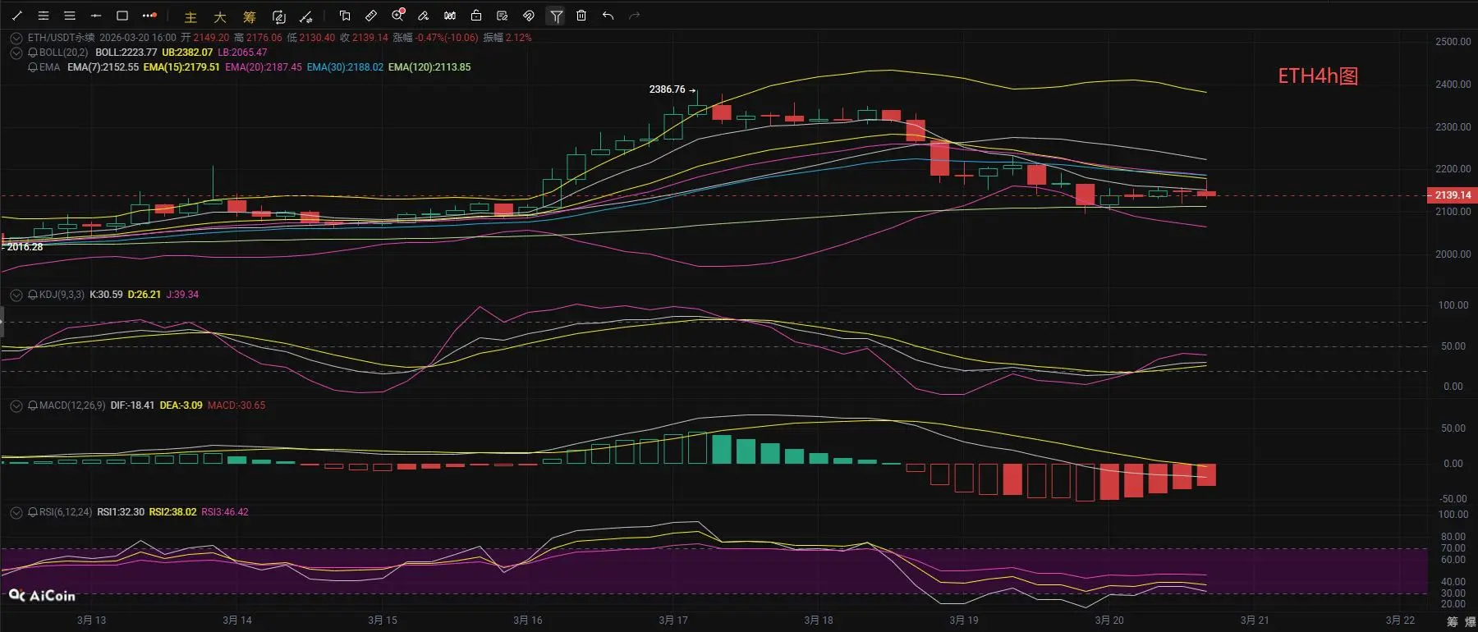
Task: Click the UB:2382.07 Bollinger upper band value
Action: pyautogui.click(x=187, y=53)
